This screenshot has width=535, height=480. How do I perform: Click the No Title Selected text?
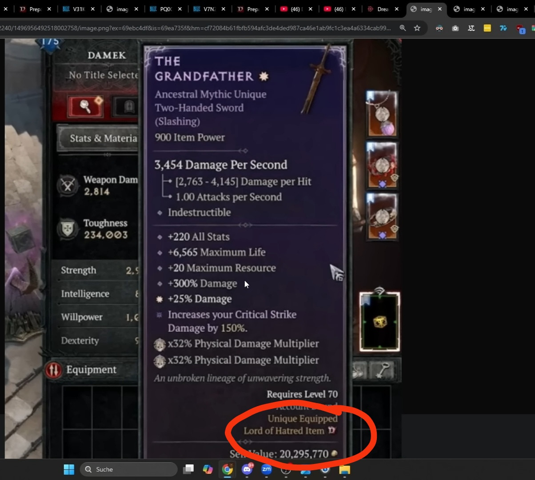103,75
